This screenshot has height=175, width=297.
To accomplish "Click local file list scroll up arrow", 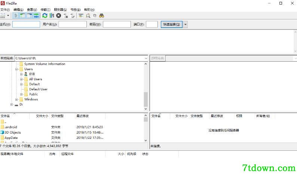I will click(x=146, y=115).
